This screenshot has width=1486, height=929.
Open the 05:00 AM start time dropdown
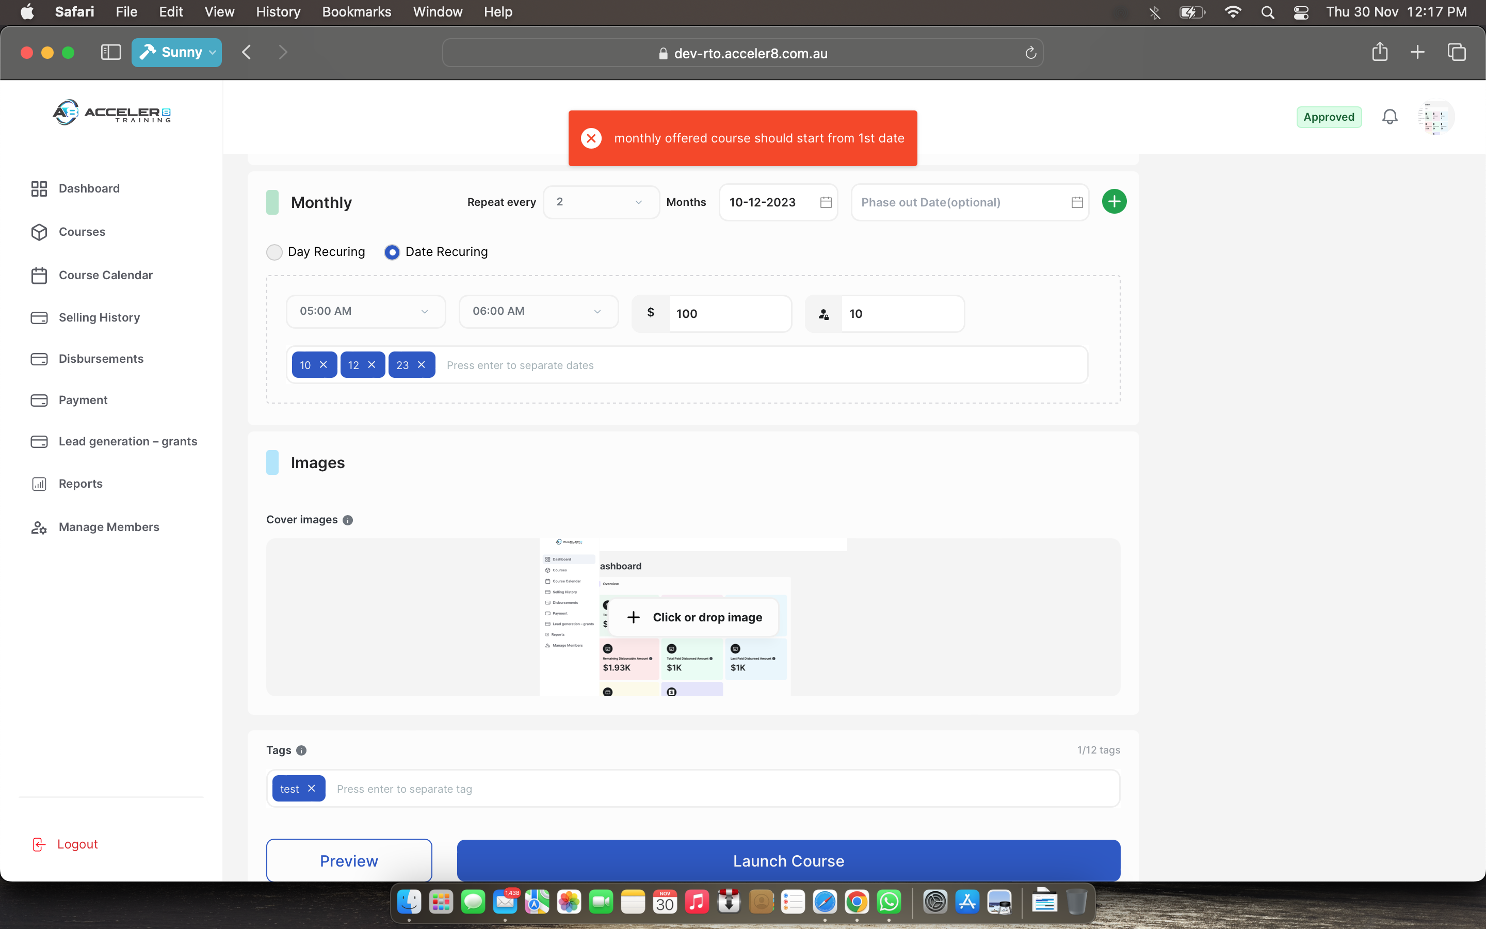point(365,312)
